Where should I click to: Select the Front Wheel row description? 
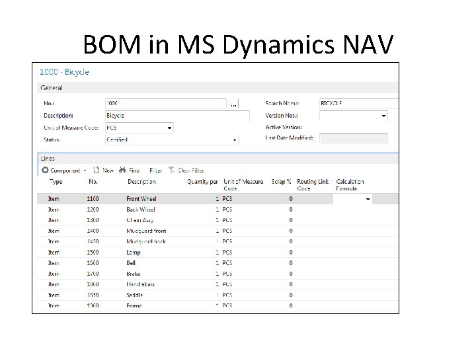pos(141,199)
